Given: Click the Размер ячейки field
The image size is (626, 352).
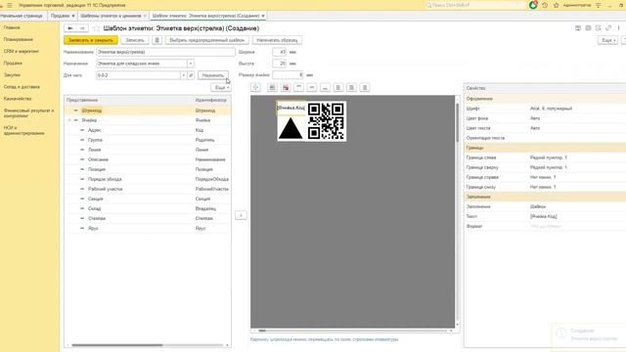Looking at the screenshot, I should tap(288, 74).
